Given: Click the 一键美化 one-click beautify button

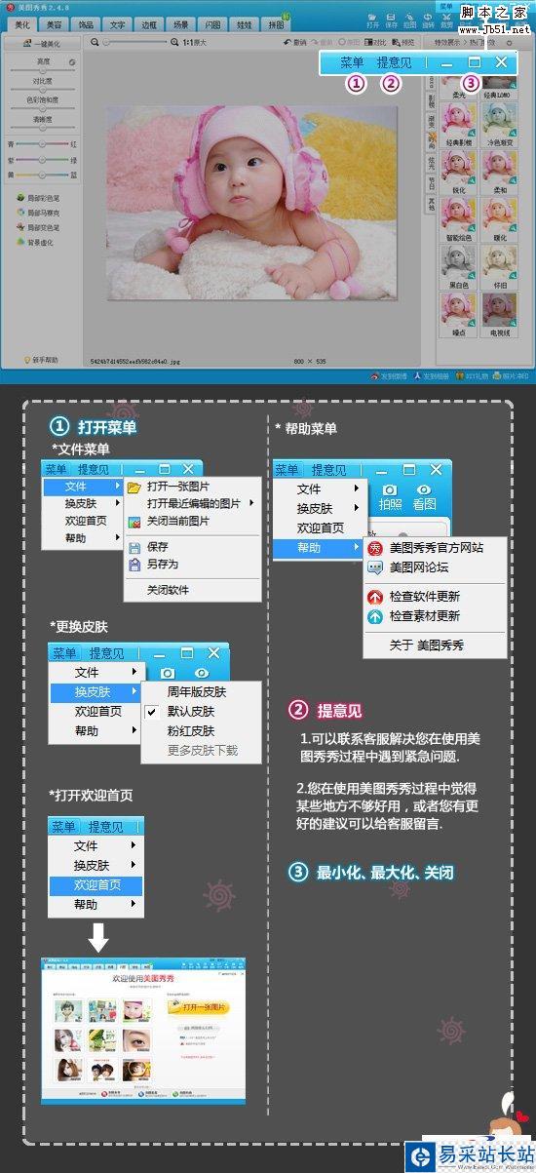Looking at the screenshot, I should click(x=42, y=44).
